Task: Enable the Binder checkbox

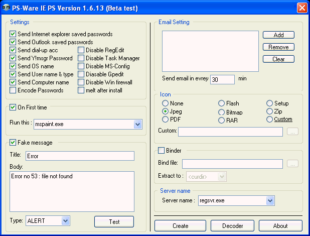Action: point(162,151)
